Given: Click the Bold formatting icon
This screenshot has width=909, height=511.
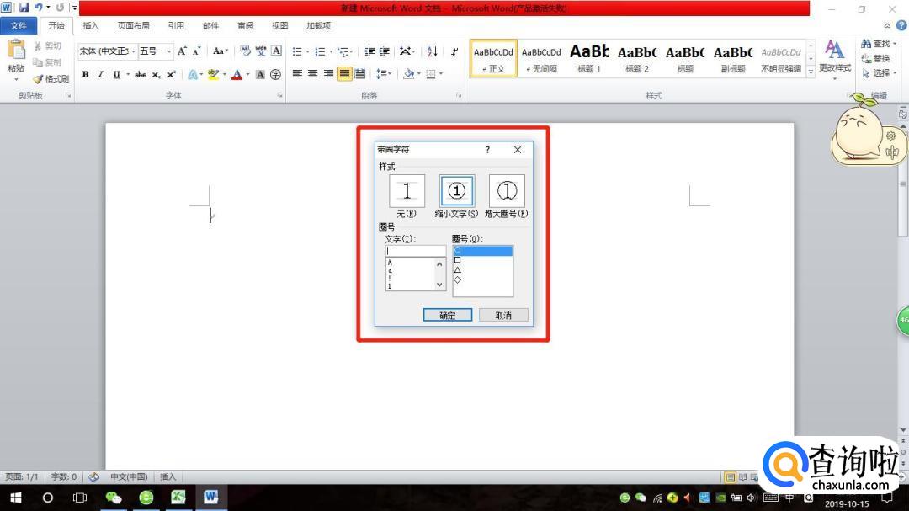Looking at the screenshot, I should point(85,74).
